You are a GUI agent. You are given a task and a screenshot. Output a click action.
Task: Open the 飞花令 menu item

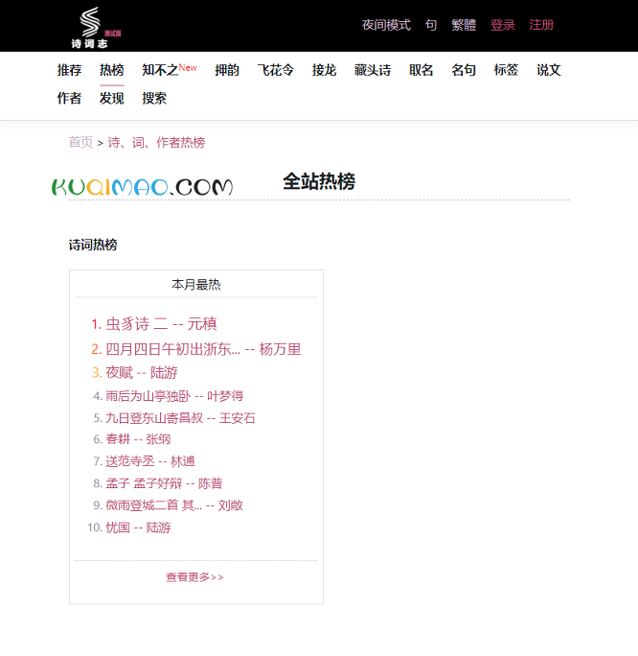[x=275, y=70]
